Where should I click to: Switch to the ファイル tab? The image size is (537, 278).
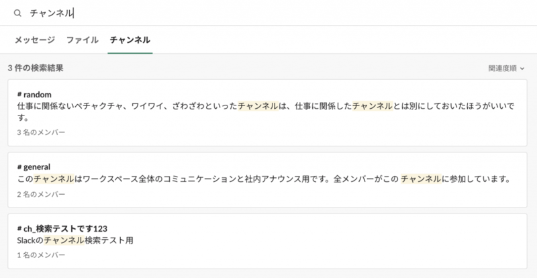82,40
